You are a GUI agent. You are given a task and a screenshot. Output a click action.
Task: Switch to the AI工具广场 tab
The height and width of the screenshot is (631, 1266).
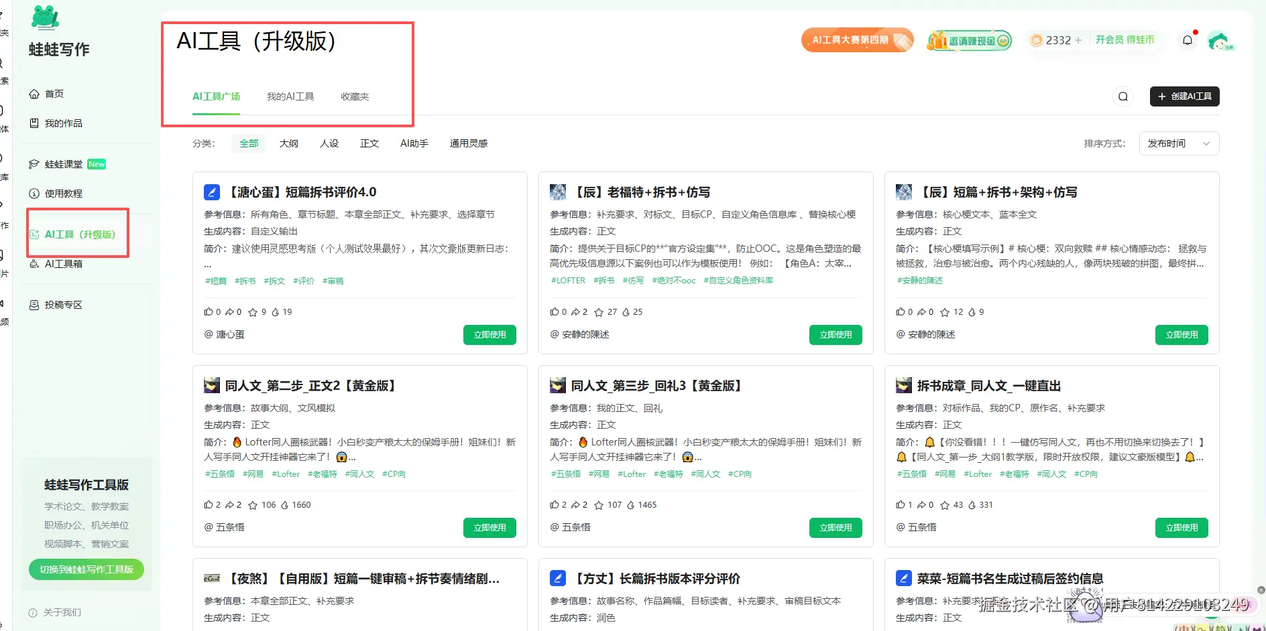pos(216,96)
